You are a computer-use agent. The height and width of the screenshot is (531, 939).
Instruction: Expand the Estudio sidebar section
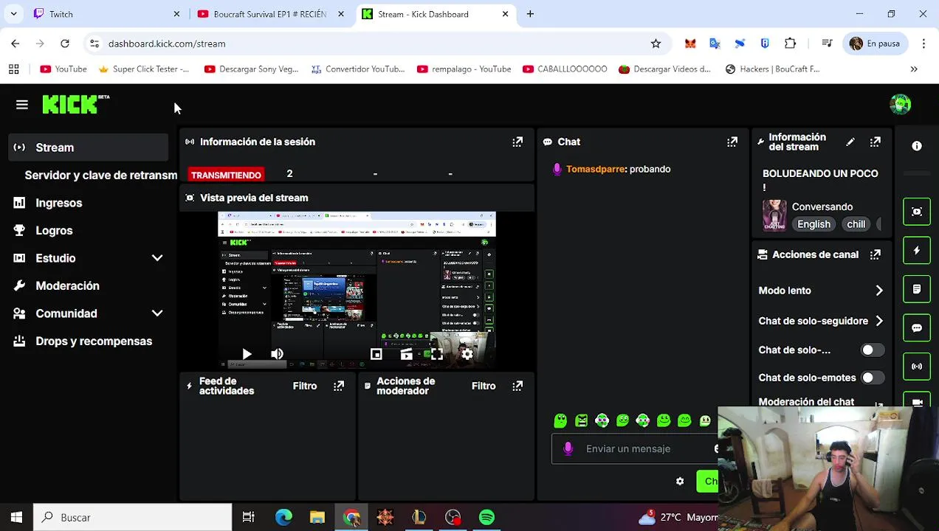[157, 258]
